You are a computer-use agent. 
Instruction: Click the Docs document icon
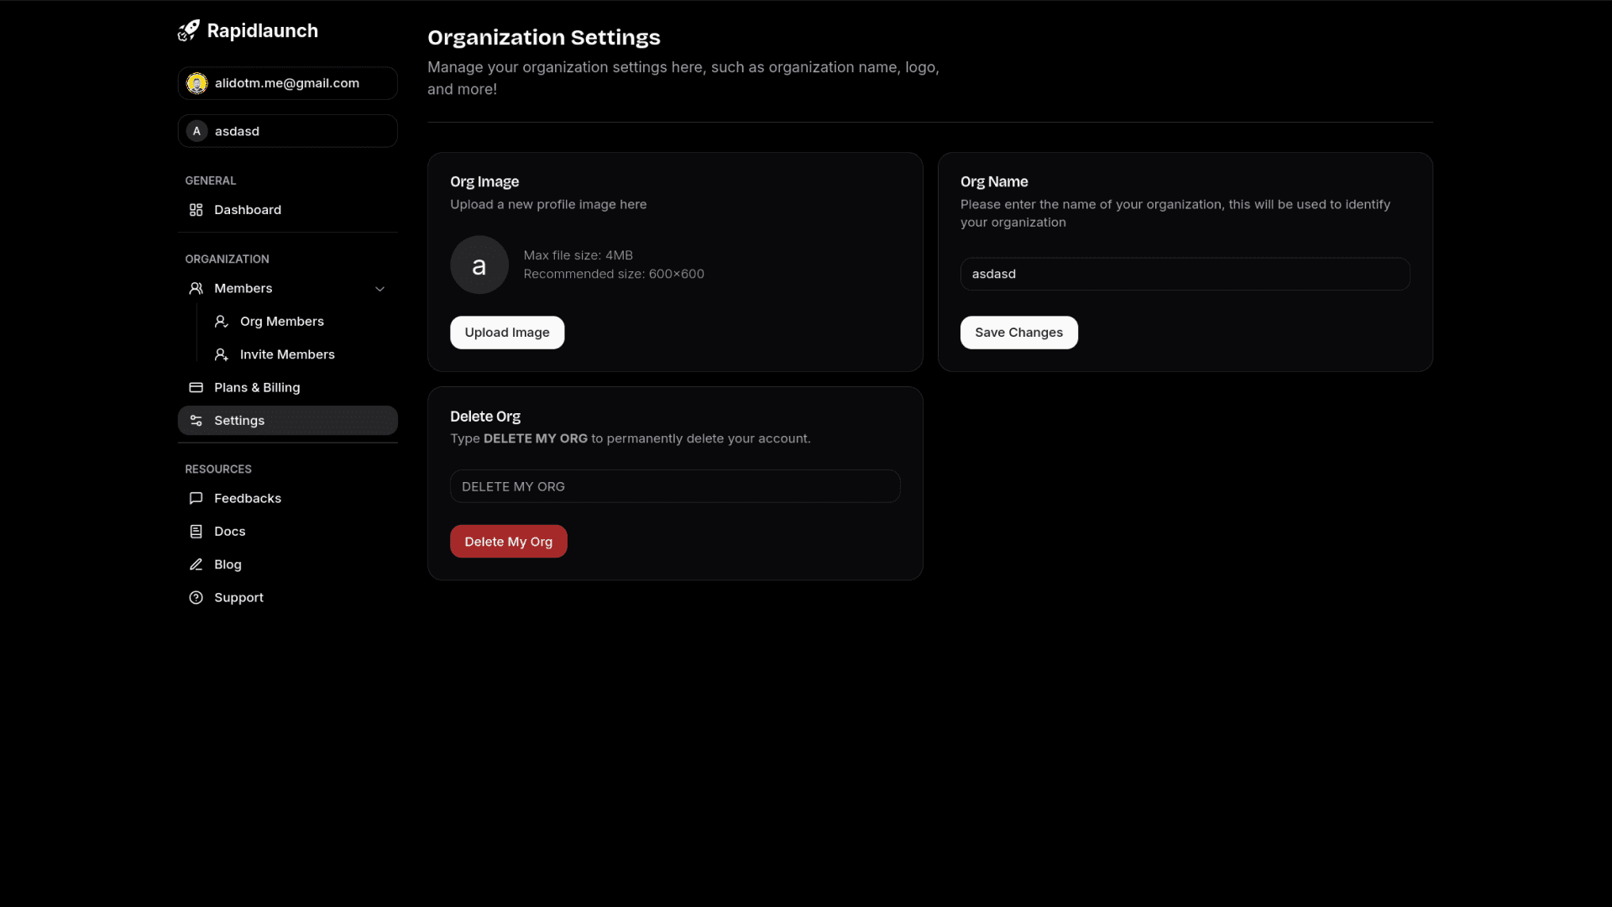point(196,532)
